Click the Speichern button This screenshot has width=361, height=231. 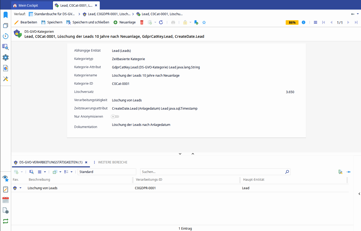52,22
